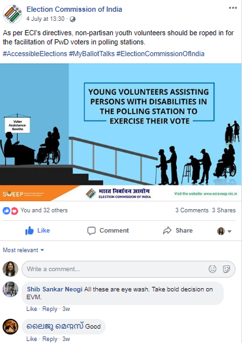Click the Share button under the post
The image size is (242, 343).
[178, 231]
